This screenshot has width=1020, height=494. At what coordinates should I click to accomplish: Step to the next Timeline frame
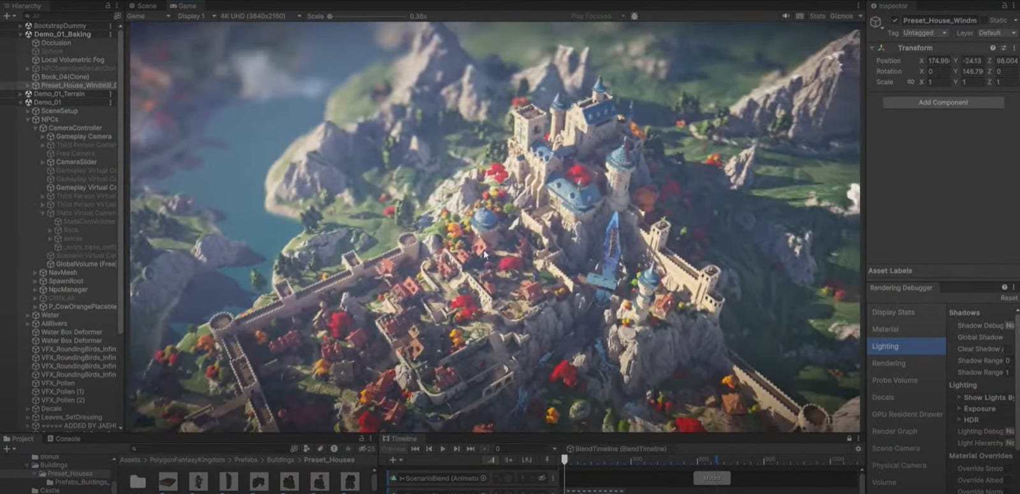(456, 449)
